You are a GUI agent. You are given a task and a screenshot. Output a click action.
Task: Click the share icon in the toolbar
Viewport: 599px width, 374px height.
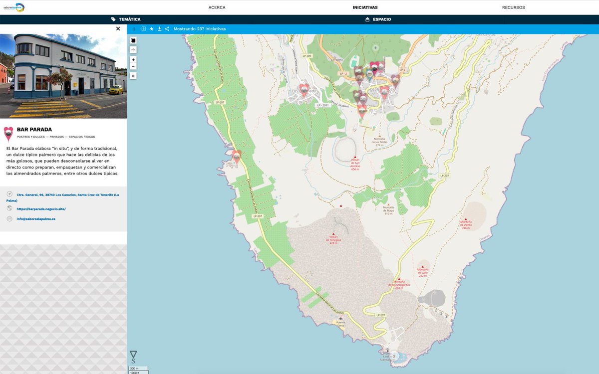click(167, 29)
